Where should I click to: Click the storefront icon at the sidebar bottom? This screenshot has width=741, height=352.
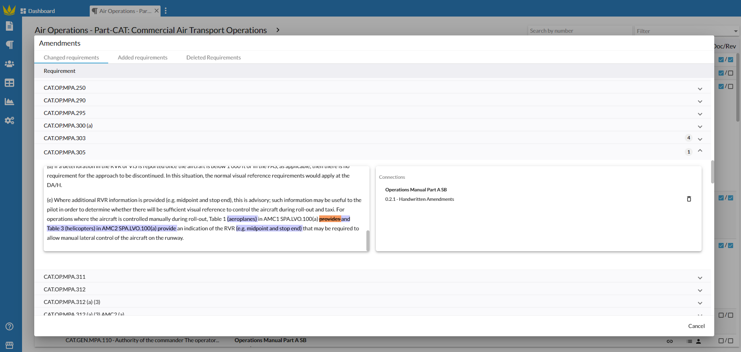(9, 345)
